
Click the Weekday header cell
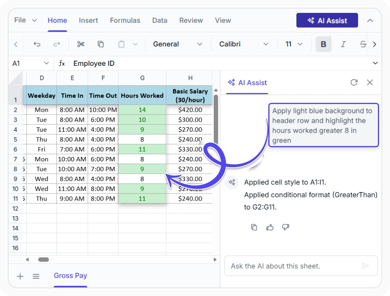42,95
